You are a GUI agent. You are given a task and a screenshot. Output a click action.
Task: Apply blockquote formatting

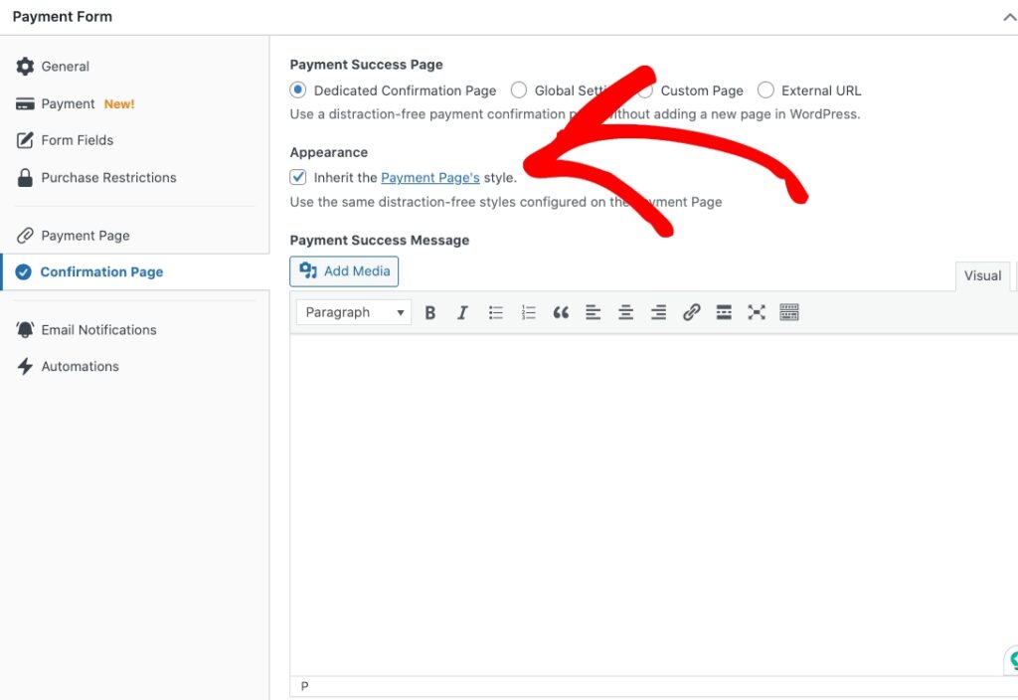[561, 312]
